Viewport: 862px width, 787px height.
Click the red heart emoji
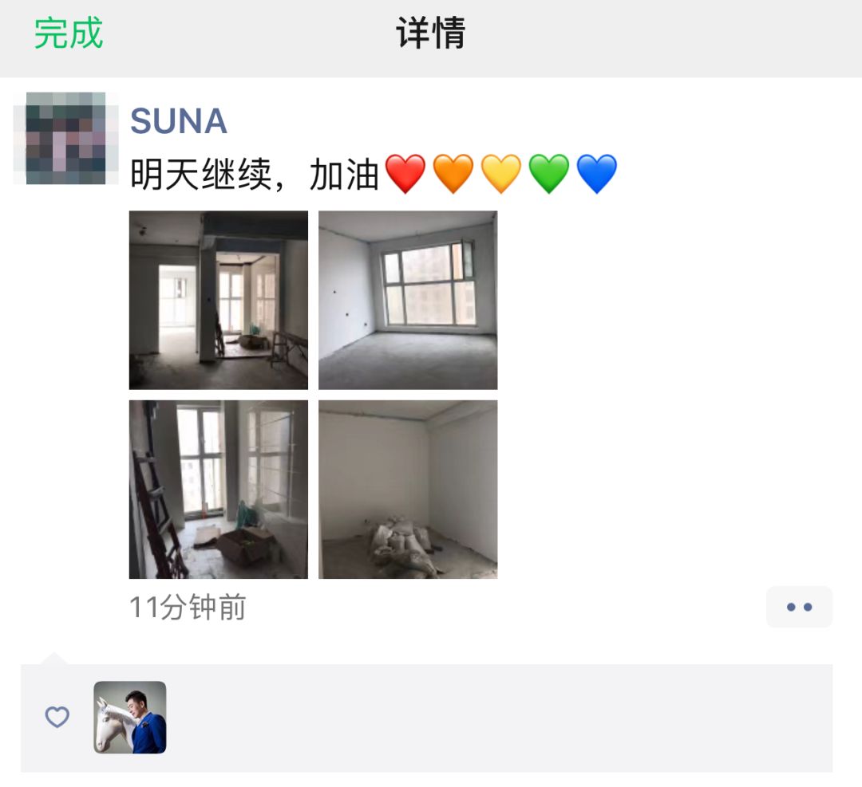coord(405,174)
